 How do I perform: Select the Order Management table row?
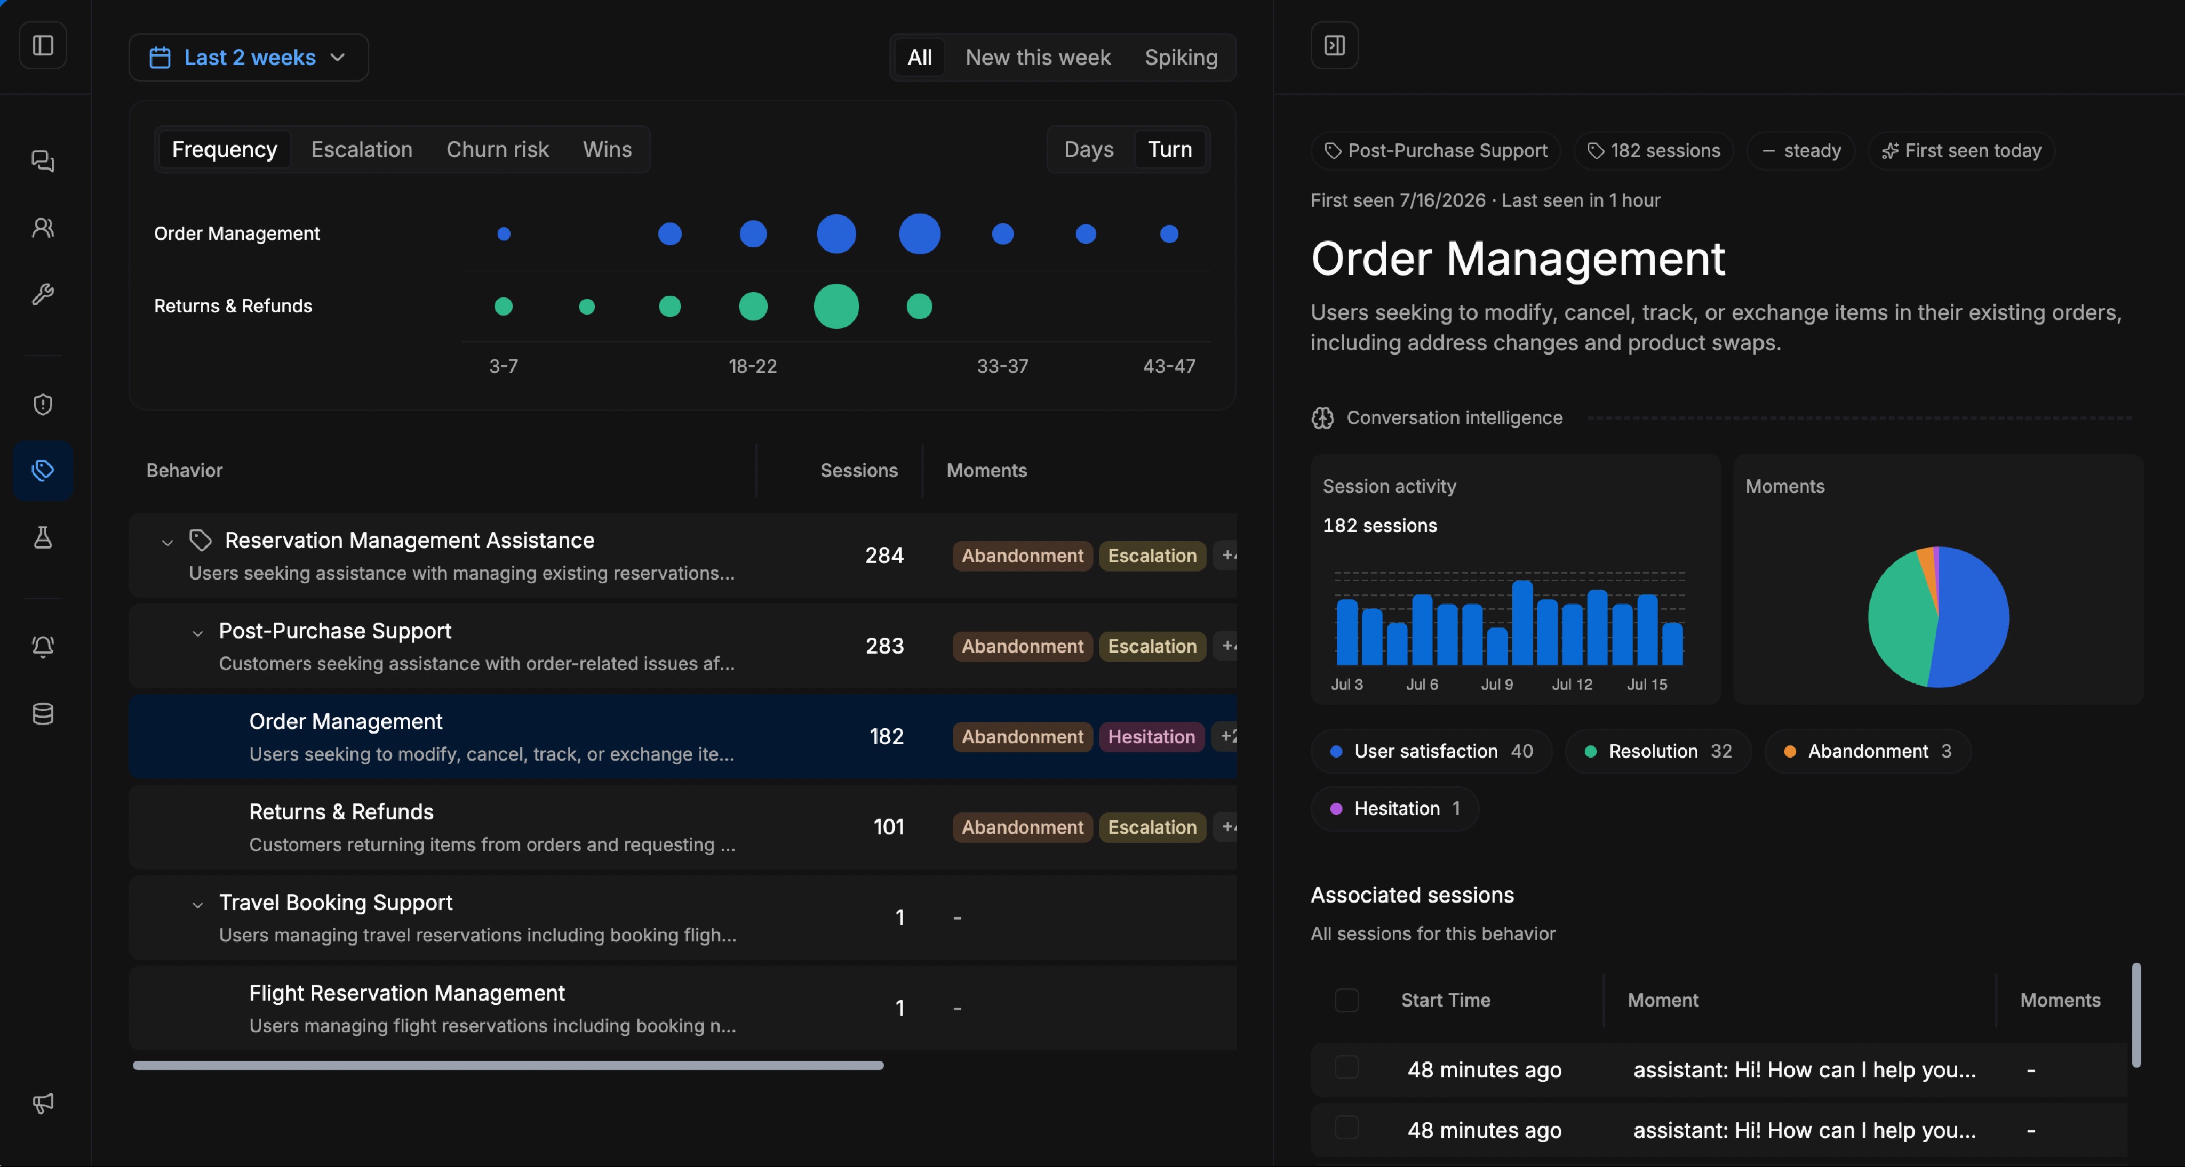coord(683,736)
